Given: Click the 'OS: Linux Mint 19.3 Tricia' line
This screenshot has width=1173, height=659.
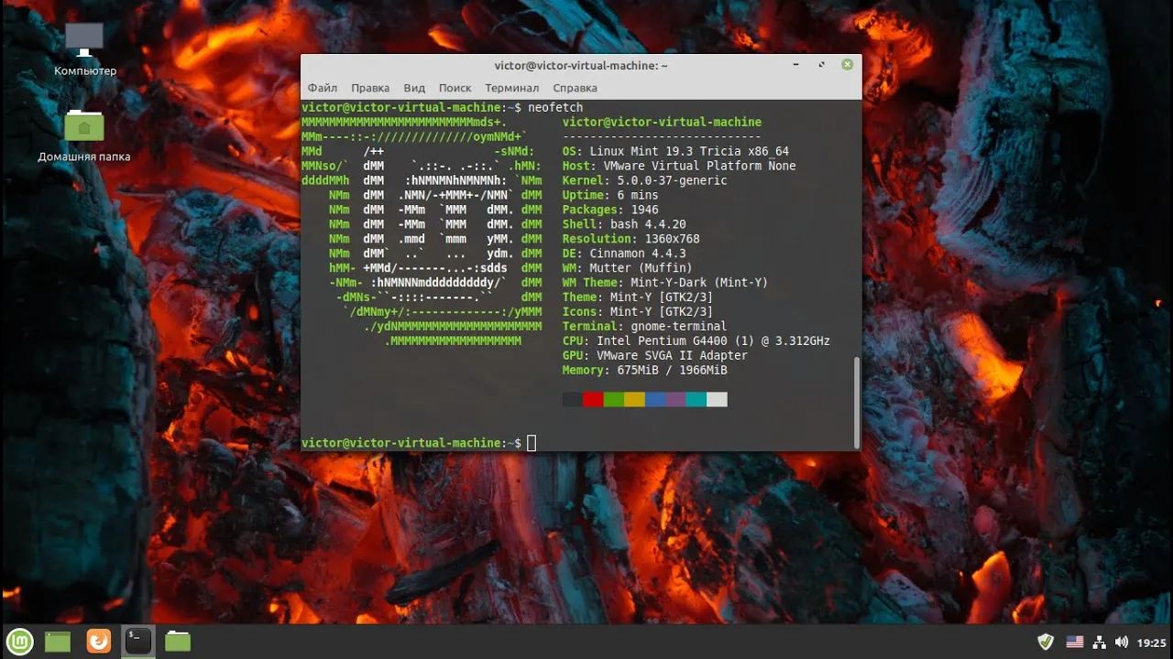Looking at the screenshot, I should click(675, 151).
